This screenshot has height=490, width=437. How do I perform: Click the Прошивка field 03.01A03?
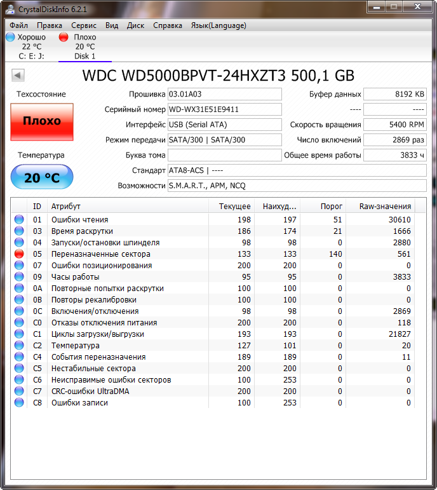click(x=224, y=94)
